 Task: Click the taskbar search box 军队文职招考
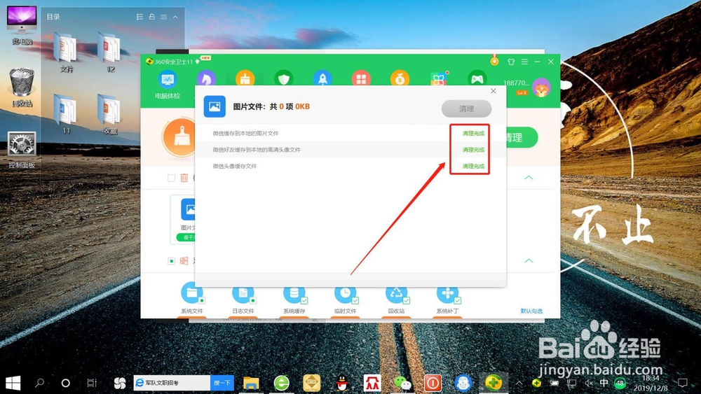pyautogui.click(x=172, y=383)
